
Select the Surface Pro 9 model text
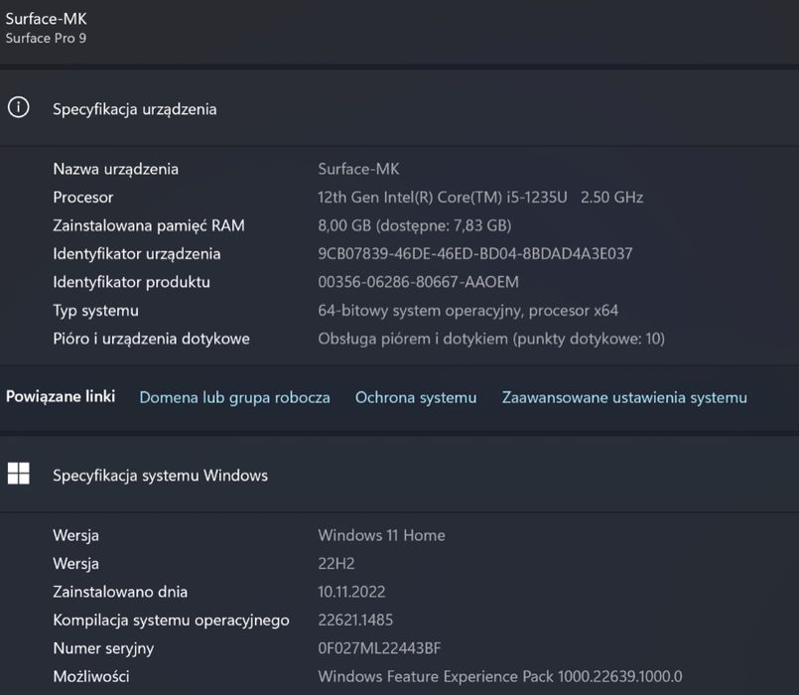pyautogui.click(x=46, y=39)
